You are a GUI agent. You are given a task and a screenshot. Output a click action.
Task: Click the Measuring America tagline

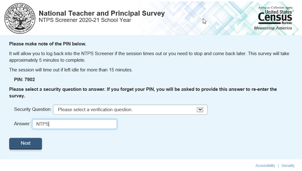[272, 28]
